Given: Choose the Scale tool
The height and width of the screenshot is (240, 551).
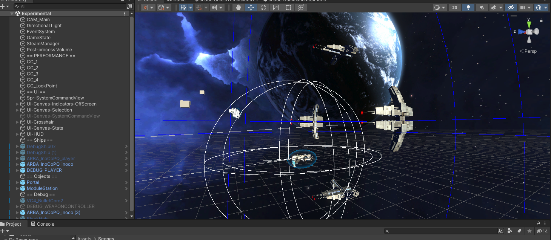Looking at the screenshot, I should [276, 8].
